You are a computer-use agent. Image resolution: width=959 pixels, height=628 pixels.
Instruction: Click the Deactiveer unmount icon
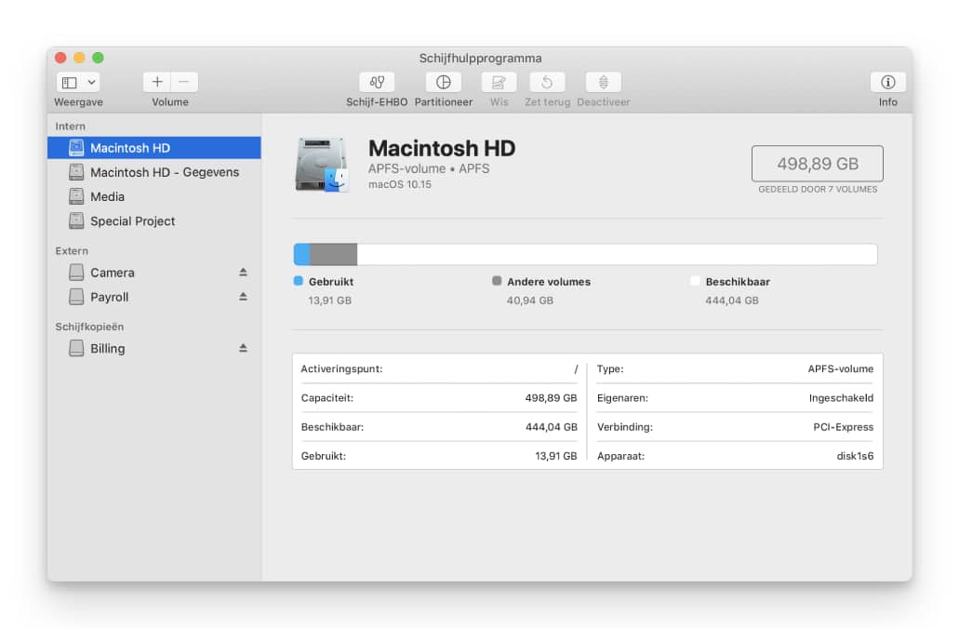[603, 82]
